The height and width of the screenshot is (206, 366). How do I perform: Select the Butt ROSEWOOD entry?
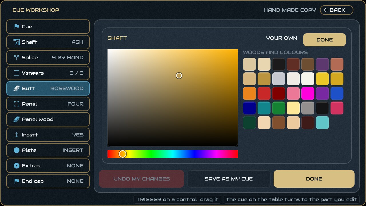point(48,88)
